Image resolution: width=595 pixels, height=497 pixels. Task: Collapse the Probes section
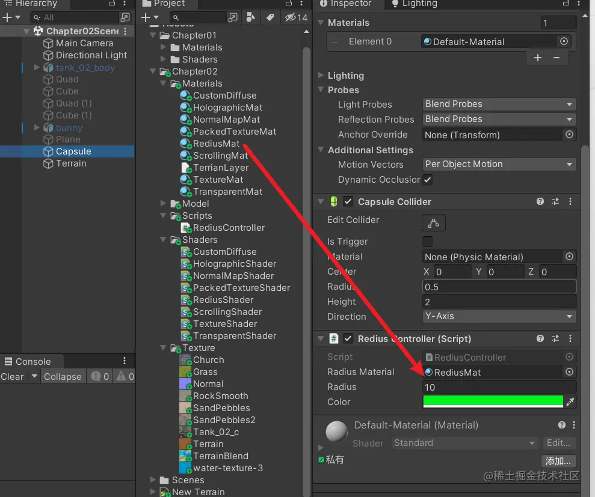(321, 90)
